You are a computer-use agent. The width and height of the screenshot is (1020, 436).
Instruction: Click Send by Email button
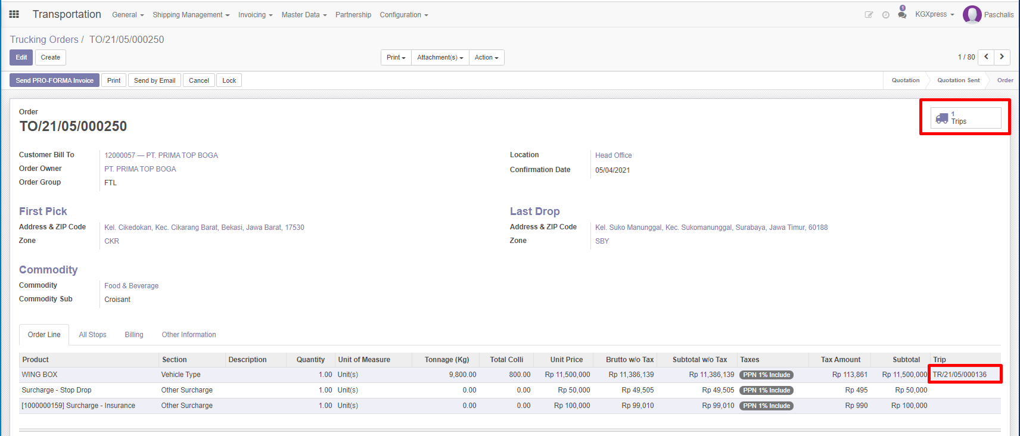pyautogui.click(x=155, y=80)
